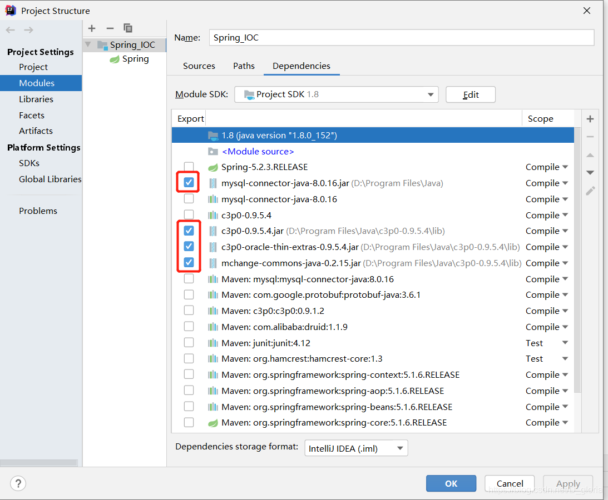Image resolution: width=608 pixels, height=500 pixels.
Task: Switch to the Sources tab
Action: click(199, 66)
